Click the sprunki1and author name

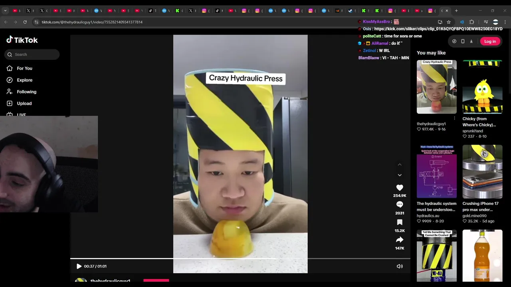point(473,131)
